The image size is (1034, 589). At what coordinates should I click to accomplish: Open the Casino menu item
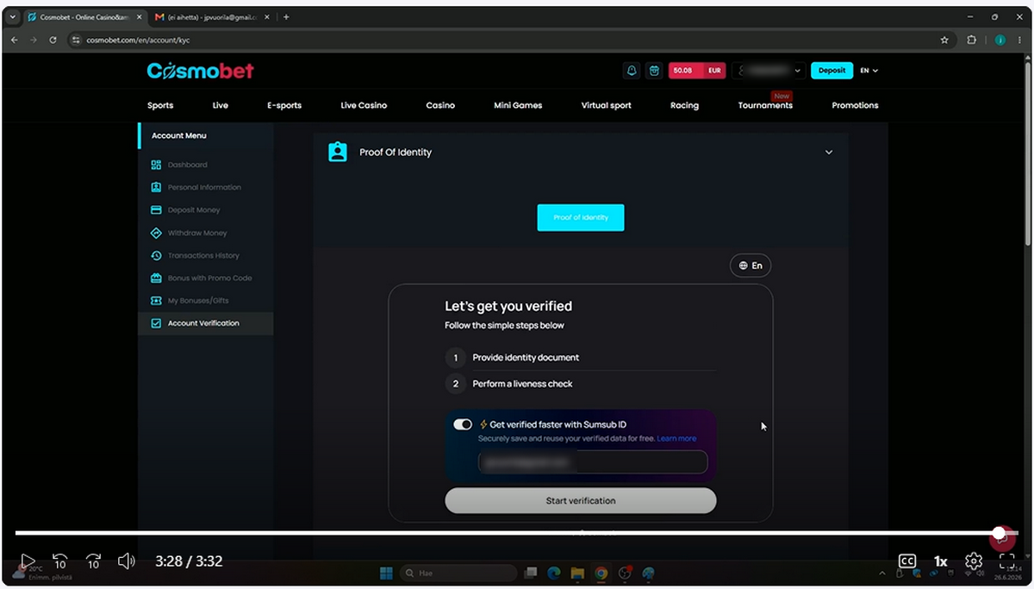click(x=440, y=105)
